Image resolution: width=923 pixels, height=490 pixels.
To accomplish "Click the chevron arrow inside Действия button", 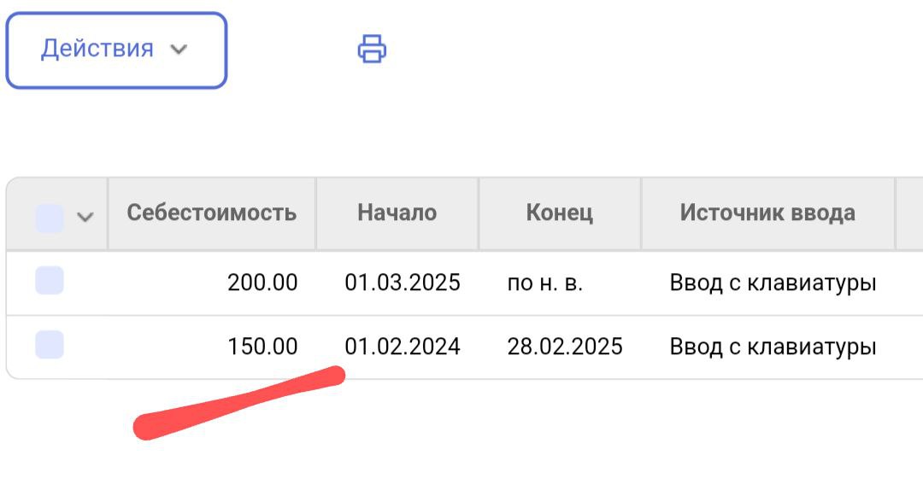I will point(179,50).
